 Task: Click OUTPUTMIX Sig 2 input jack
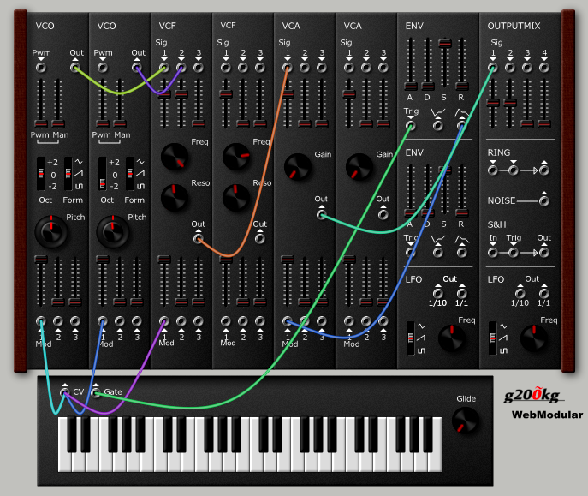coord(510,68)
